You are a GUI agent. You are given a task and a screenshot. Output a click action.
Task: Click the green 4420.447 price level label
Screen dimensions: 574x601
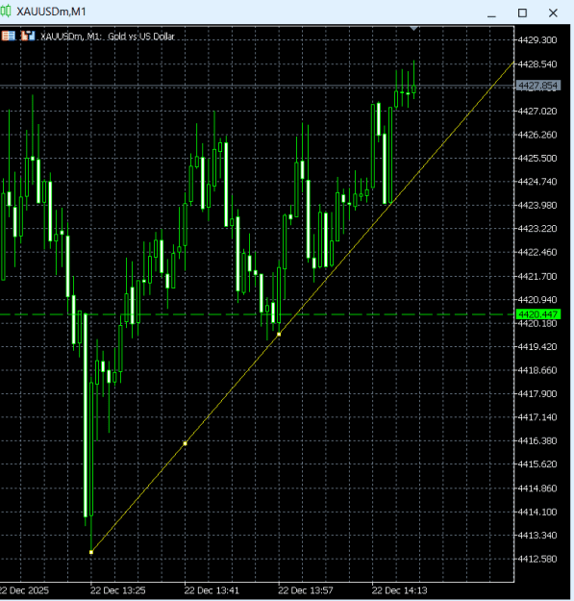(538, 314)
